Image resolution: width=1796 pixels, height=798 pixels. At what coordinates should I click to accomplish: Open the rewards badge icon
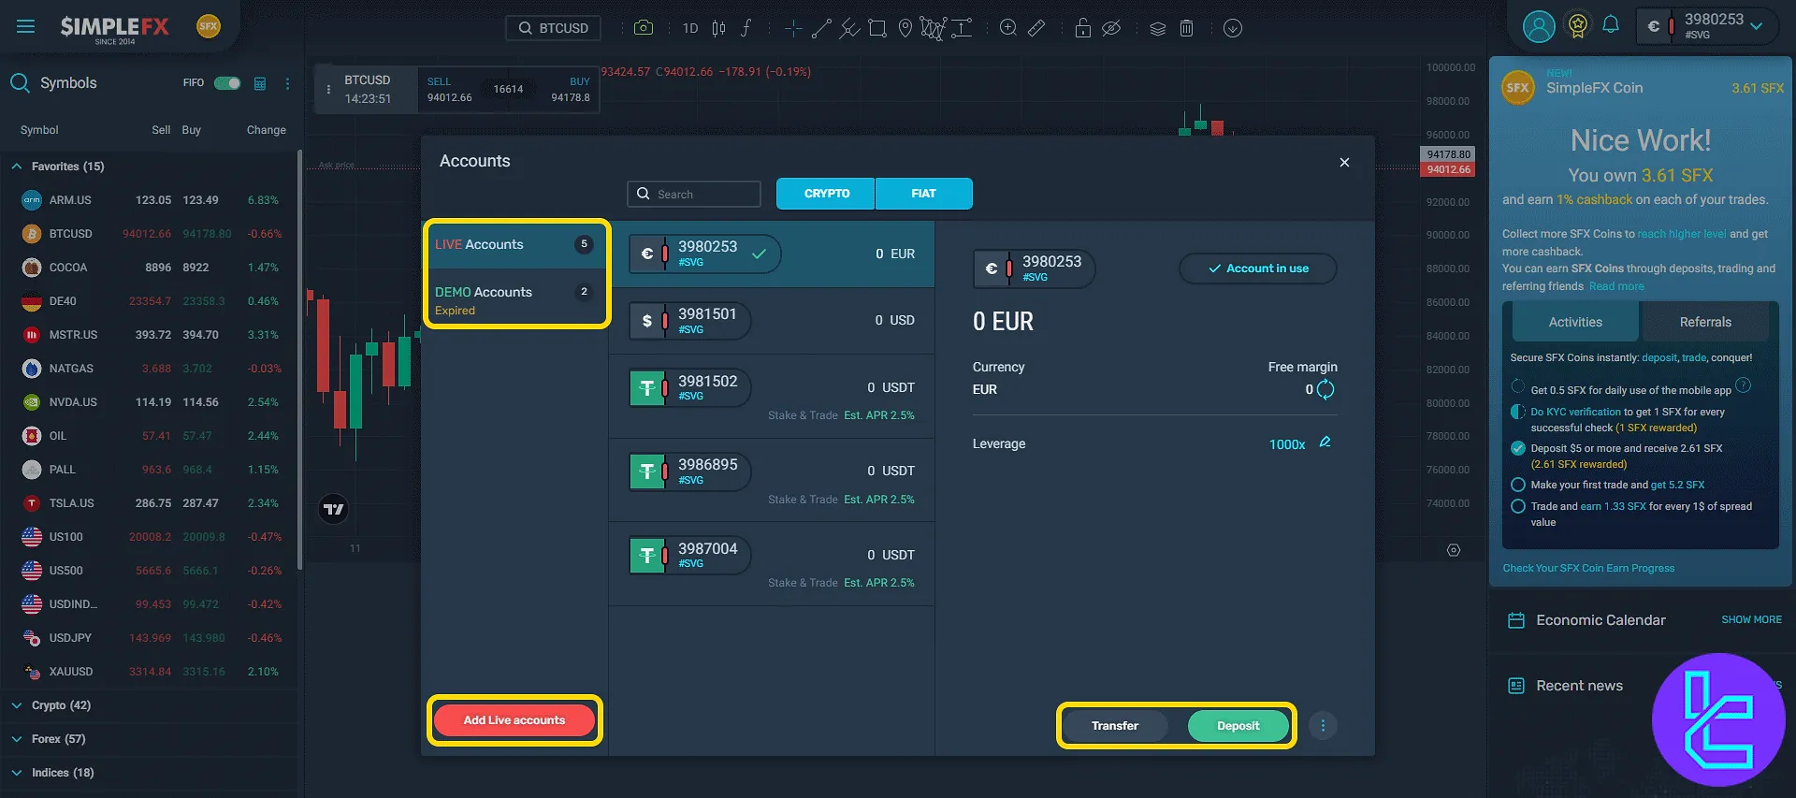click(1578, 25)
